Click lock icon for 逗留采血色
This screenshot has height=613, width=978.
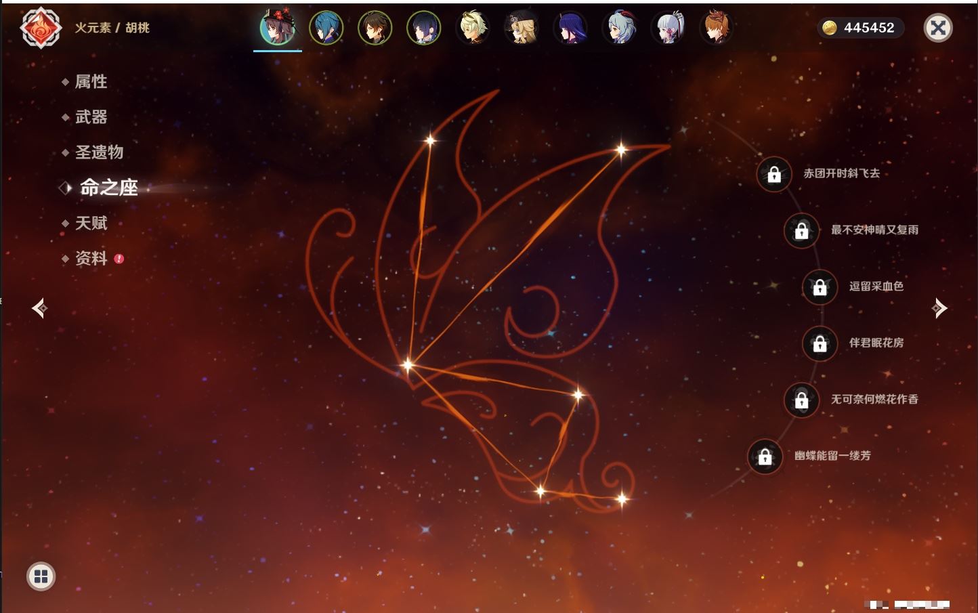pos(820,287)
